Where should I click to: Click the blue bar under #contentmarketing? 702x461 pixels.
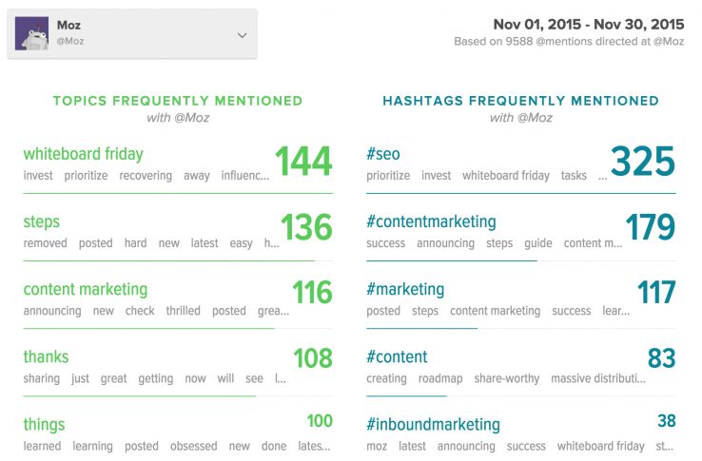[x=451, y=260]
